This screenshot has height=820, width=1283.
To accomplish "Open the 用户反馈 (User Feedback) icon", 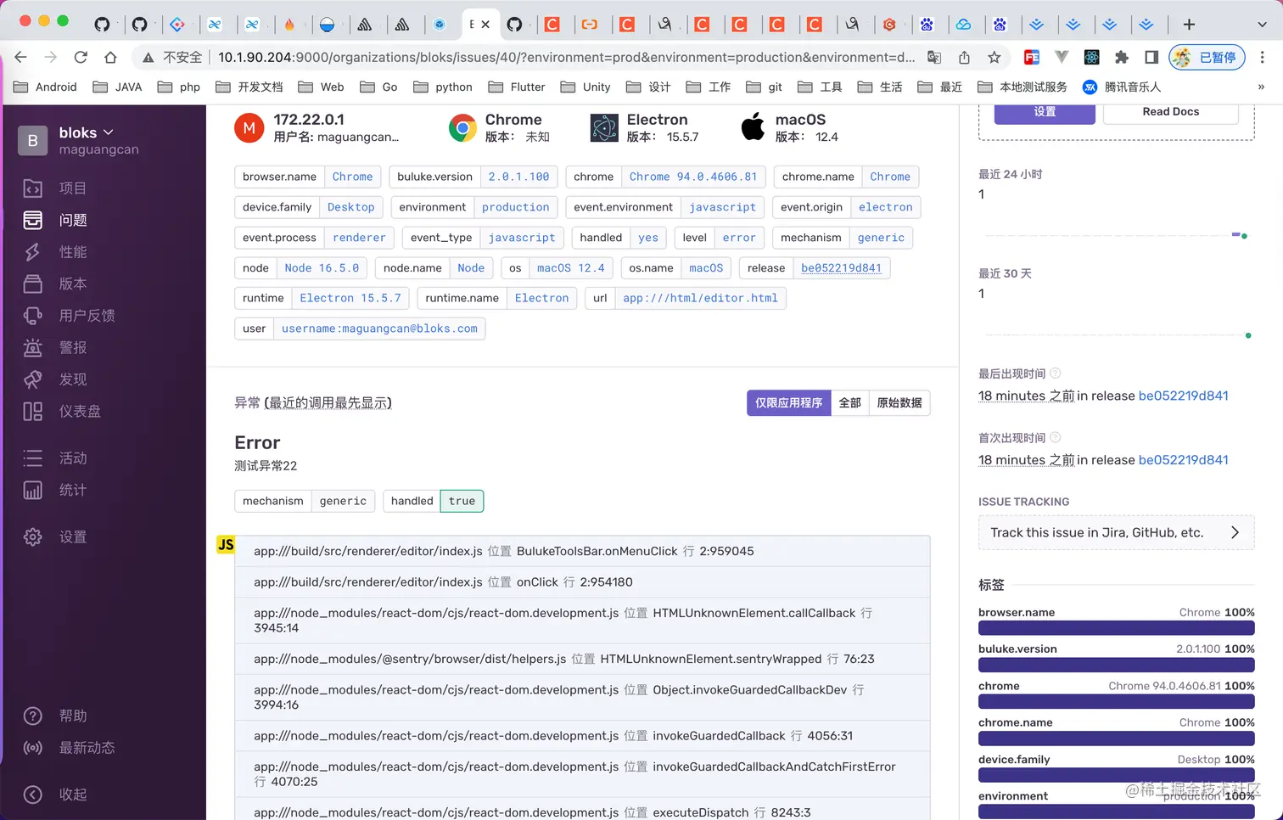I will click(32, 316).
